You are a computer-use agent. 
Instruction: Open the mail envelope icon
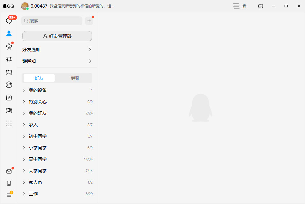9,171
